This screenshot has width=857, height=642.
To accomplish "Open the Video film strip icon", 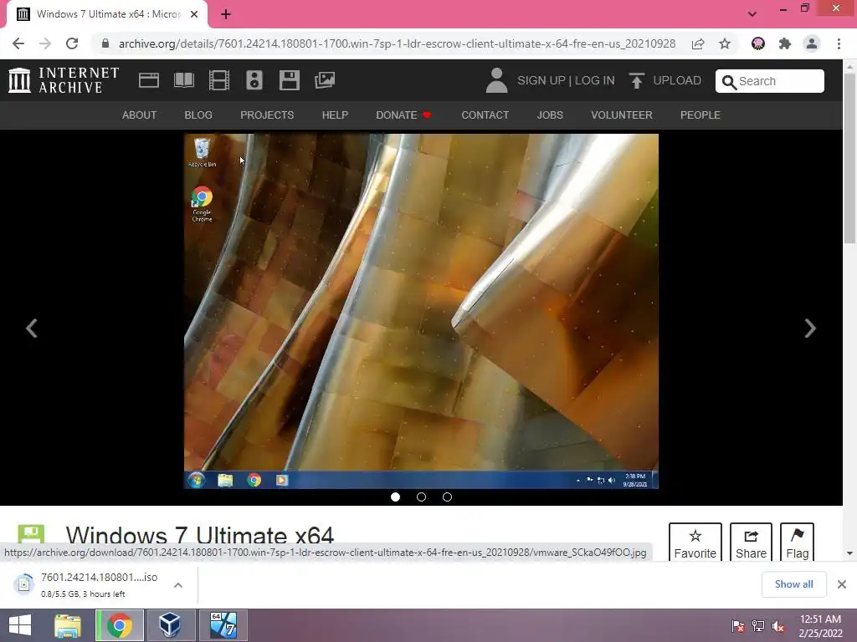I will (219, 80).
